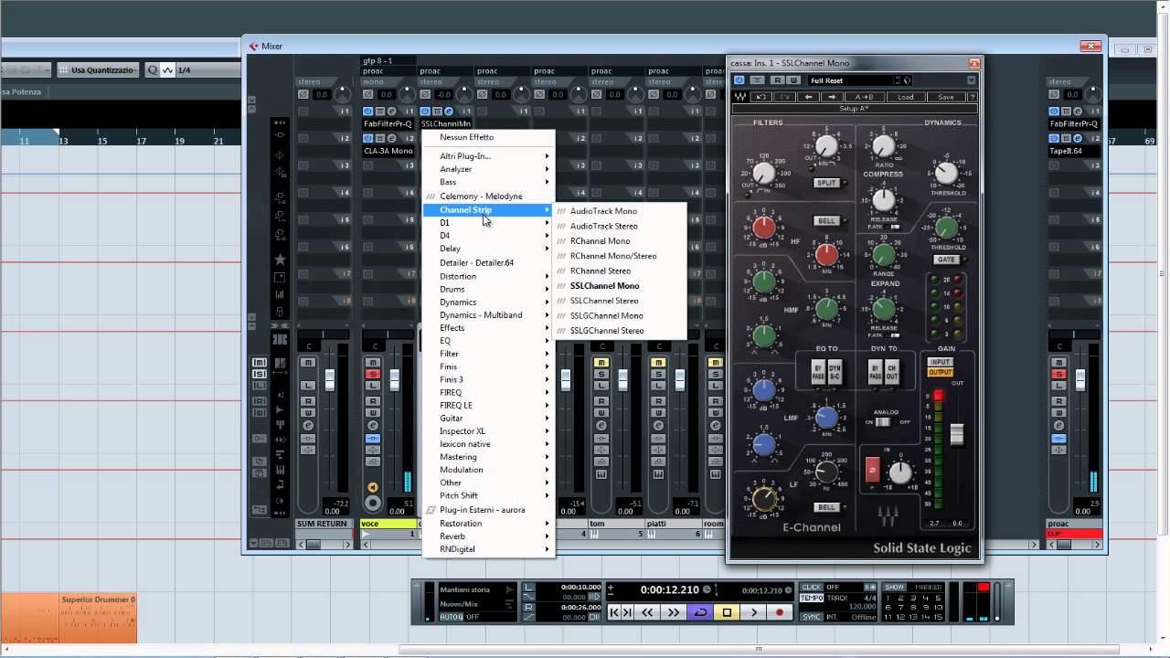Click FabFilterPr-Q insert slot on voce channel
Viewport: 1170px width, 658px height.
[x=388, y=124]
